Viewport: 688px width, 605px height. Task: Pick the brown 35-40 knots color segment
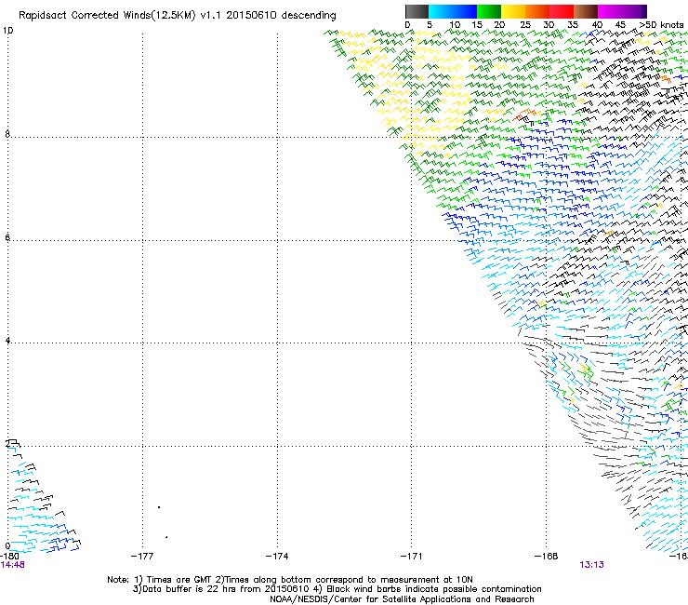[x=586, y=11]
